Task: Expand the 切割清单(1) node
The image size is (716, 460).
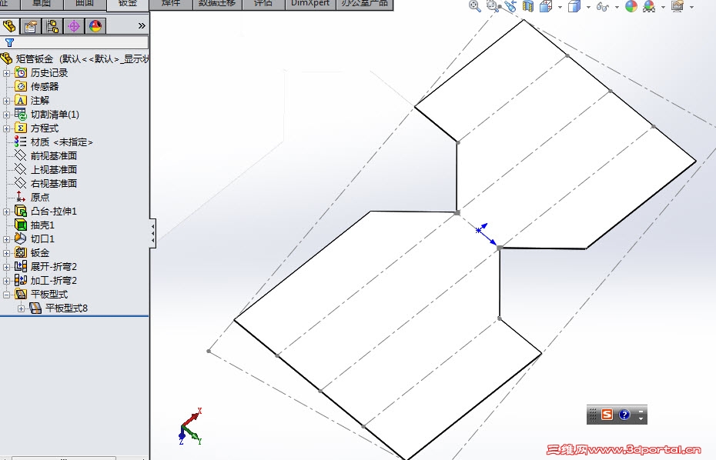Action: 6,115
